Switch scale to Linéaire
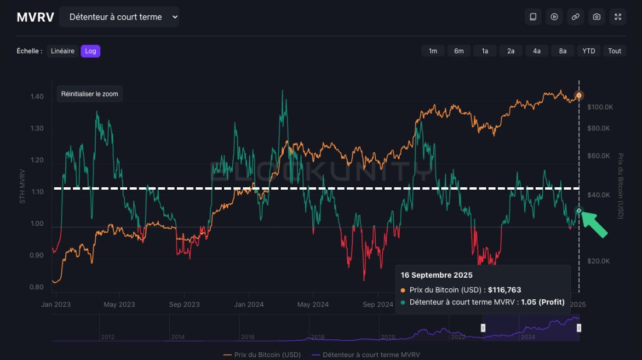The width and height of the screenshot is (642, 360). pyautogui.click(x=62, y=51)
